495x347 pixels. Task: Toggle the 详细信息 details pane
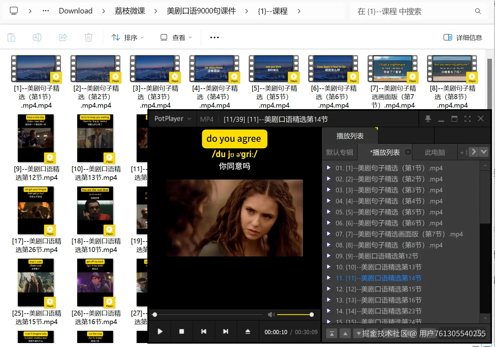point(463,37)
